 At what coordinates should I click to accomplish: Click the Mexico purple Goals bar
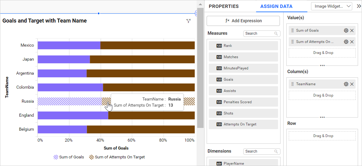point(69,45)
